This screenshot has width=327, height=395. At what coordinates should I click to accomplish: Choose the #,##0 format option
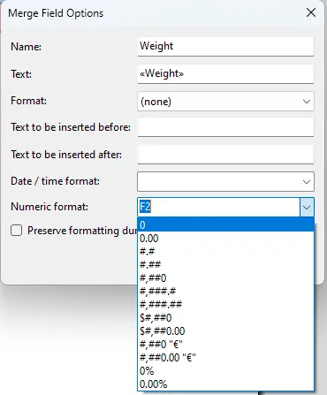(x=225, y=277)
